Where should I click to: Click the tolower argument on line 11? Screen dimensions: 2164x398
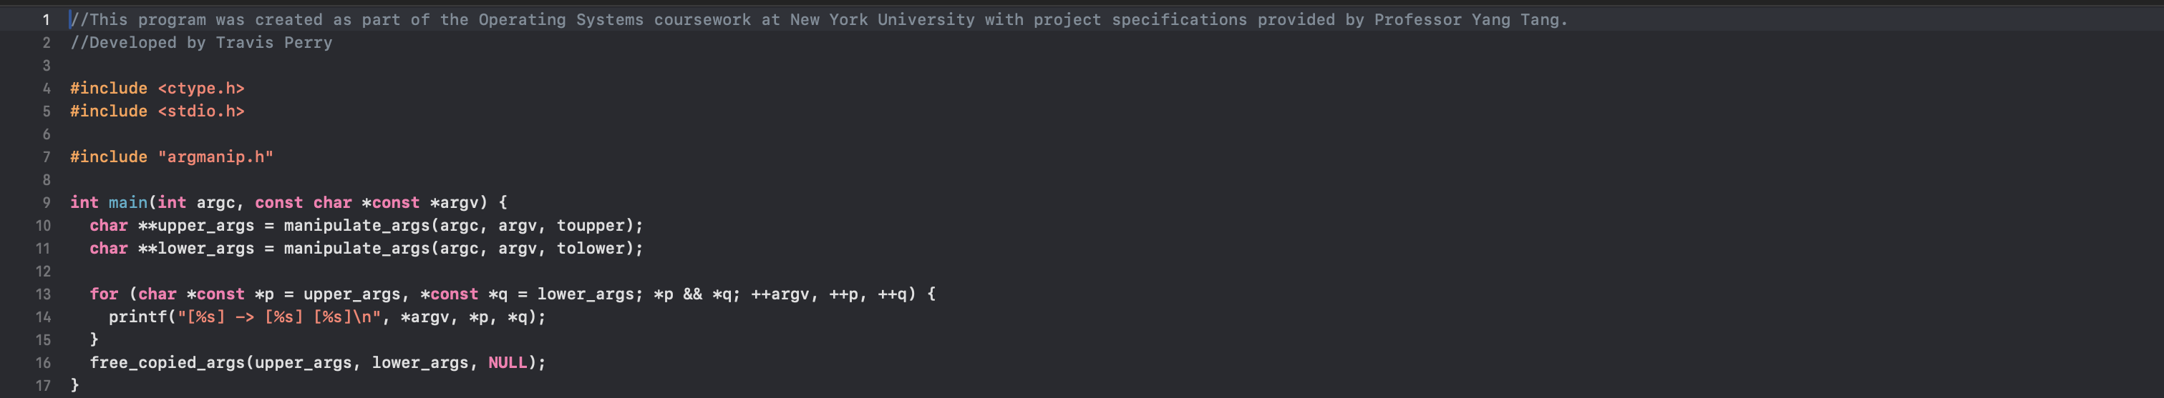(x=591, y=248)
